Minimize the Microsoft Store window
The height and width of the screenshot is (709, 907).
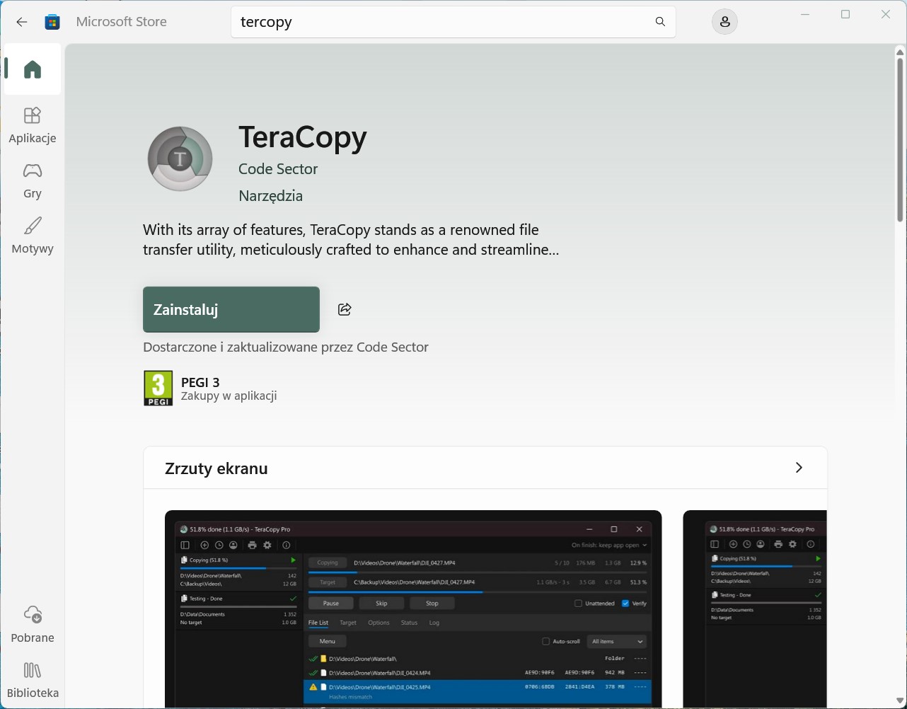[x=804, y=14]
